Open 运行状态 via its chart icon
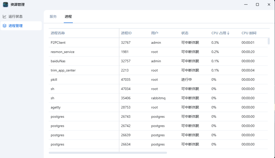The width and height of the screenshot is (275, 158). 5,16
